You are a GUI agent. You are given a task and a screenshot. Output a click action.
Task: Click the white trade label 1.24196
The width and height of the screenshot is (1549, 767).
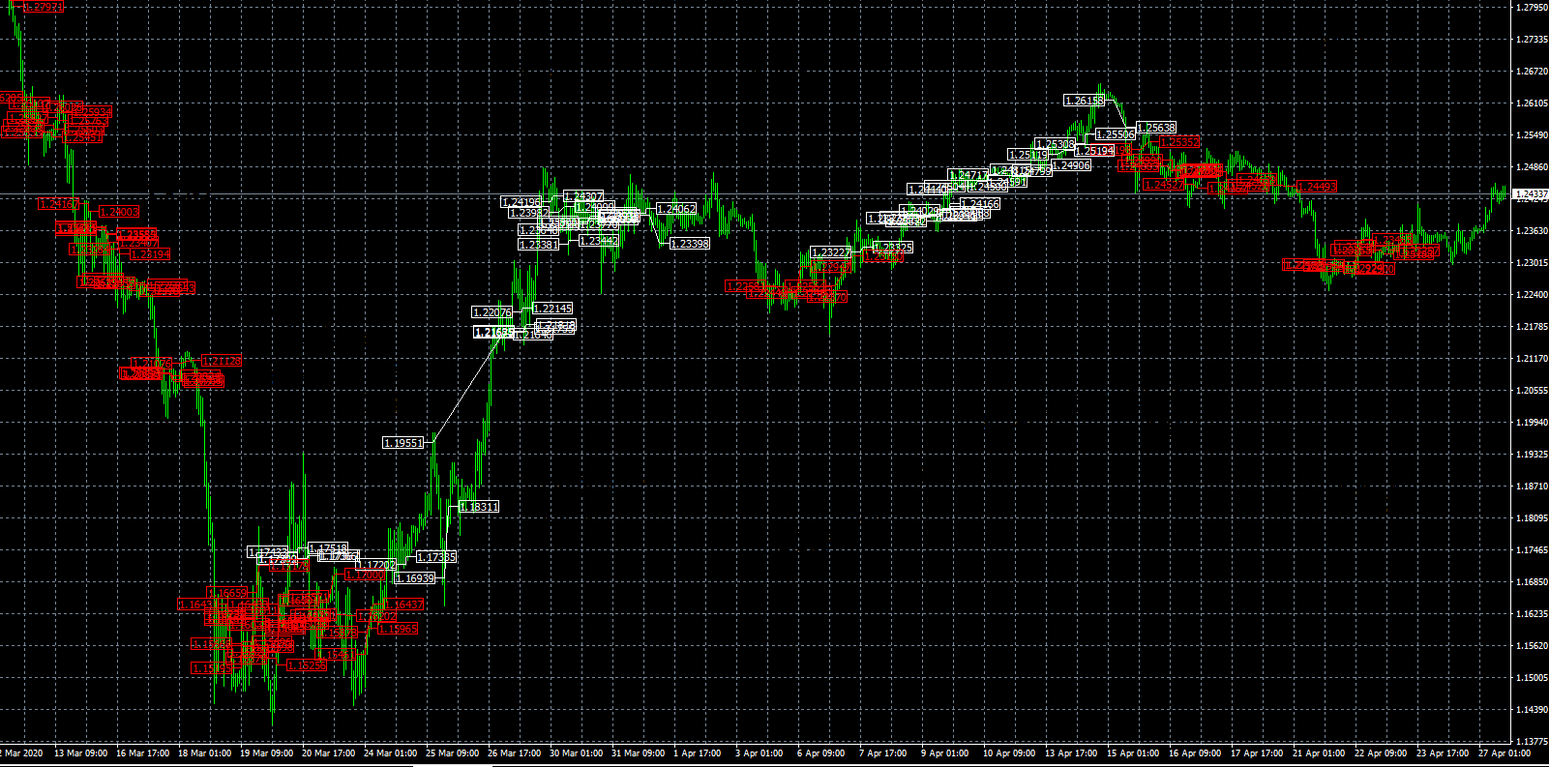(521, 202)
